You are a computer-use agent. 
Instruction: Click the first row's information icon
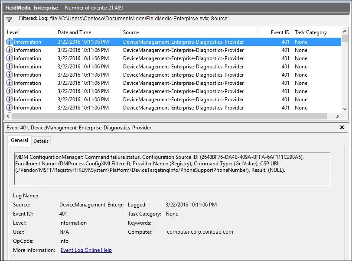10,42
